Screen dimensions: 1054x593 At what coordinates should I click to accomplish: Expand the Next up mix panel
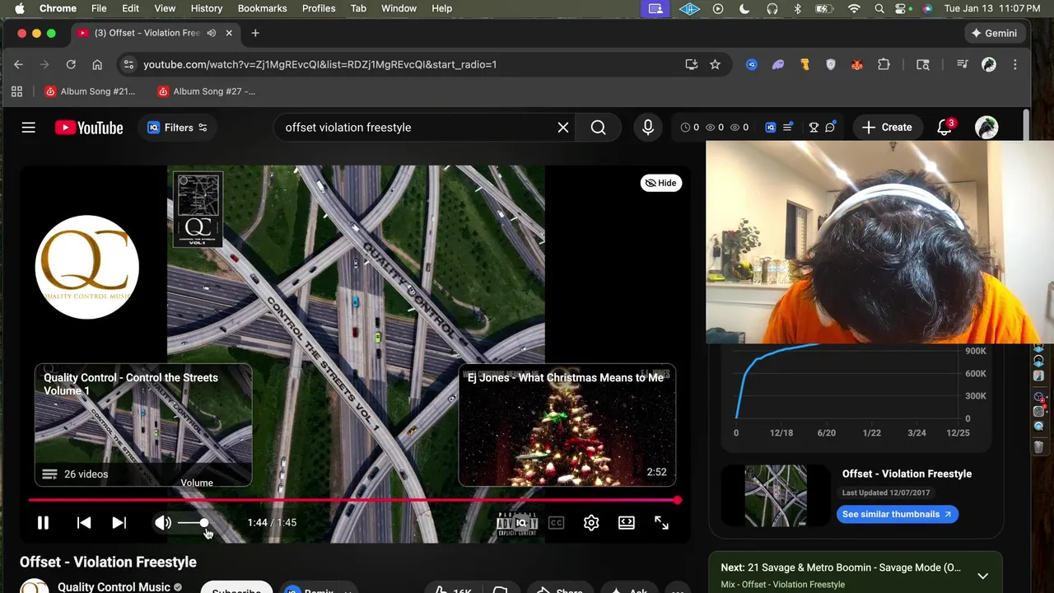pyautogui.click(x=982, y=576)
